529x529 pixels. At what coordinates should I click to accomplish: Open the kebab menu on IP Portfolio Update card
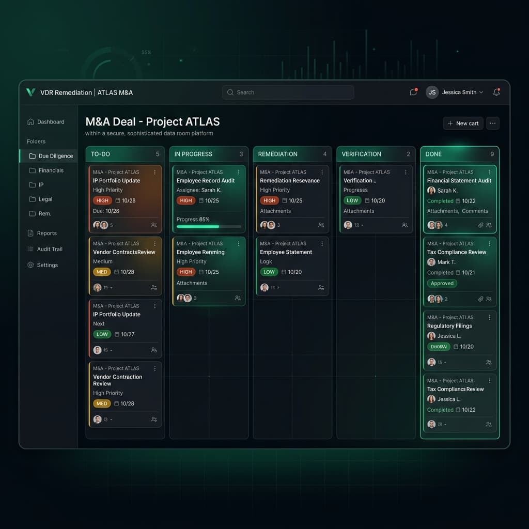[x=154, y=172]
